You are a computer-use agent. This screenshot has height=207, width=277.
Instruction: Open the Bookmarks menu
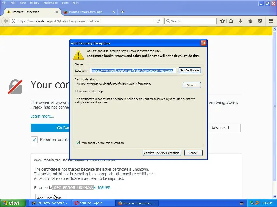point(50,3)
